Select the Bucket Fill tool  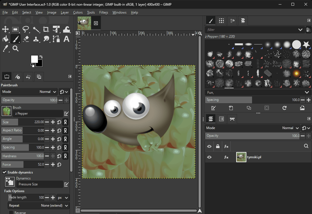[5, 39]
